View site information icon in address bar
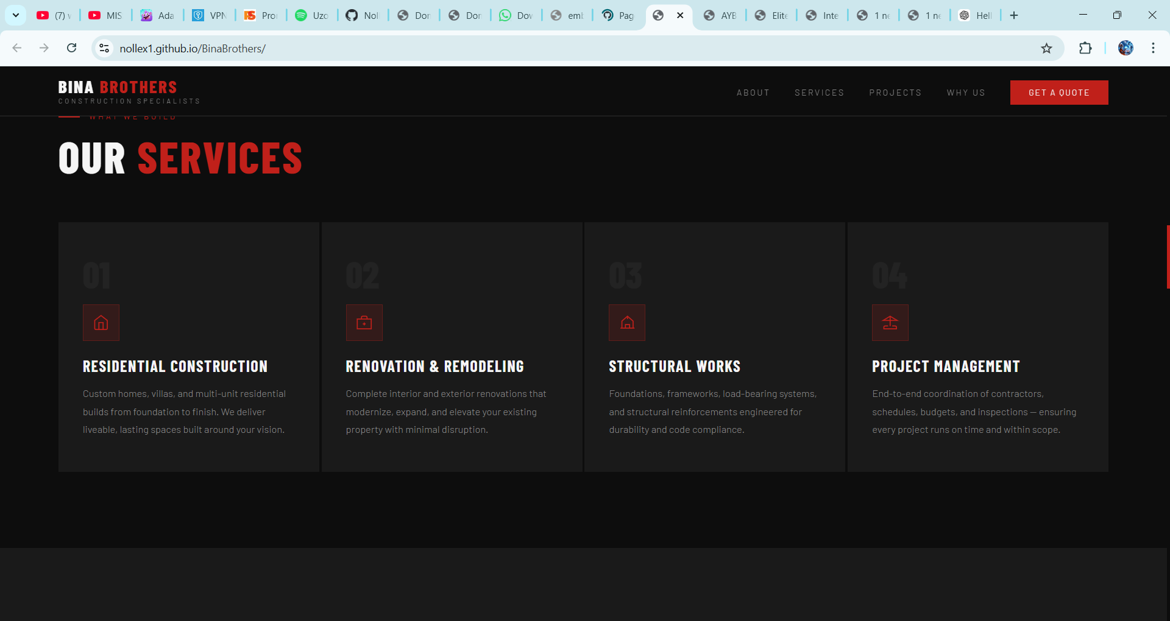Viewport: 1170px width, 621px height. (x=104, y=49)
